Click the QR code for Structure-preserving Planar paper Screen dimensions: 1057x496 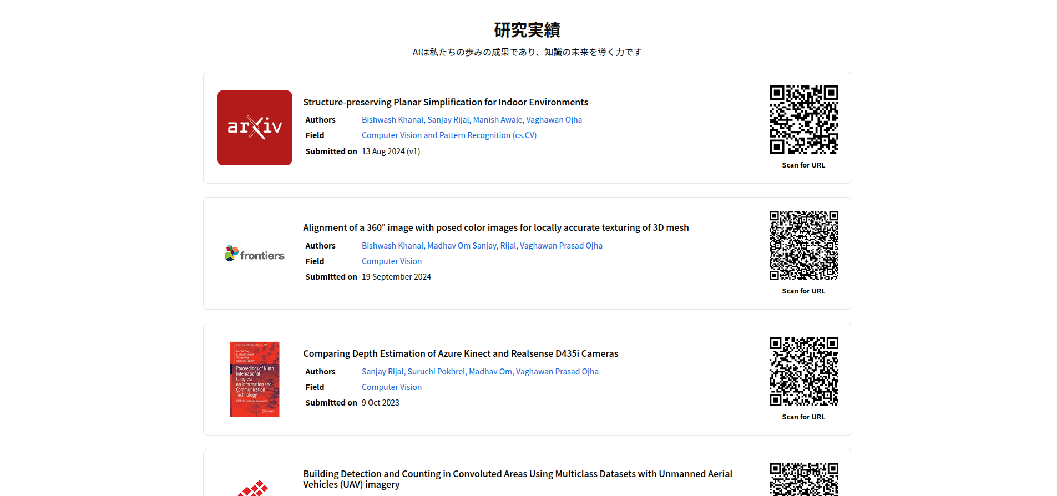pyautogui.click(x=803, y=120)
